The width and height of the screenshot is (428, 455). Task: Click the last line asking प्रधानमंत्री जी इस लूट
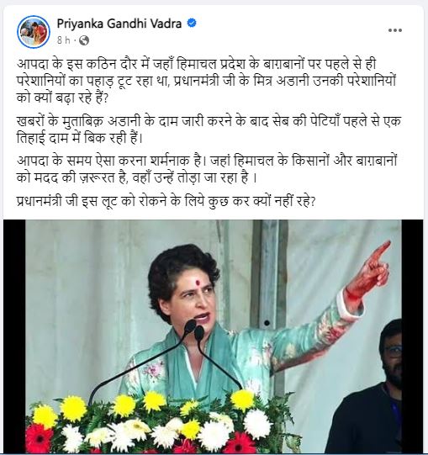click(x=166, y=201)
